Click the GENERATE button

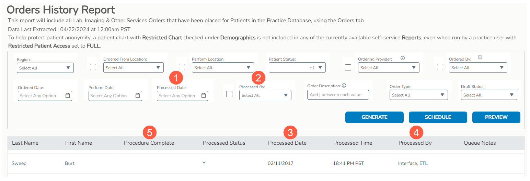374,117
